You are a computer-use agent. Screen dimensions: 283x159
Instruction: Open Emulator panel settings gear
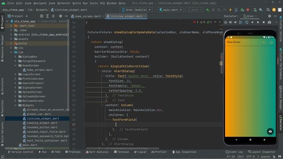[269, 16]
